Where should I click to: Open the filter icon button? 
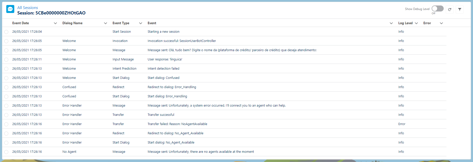tap(460, 9)
